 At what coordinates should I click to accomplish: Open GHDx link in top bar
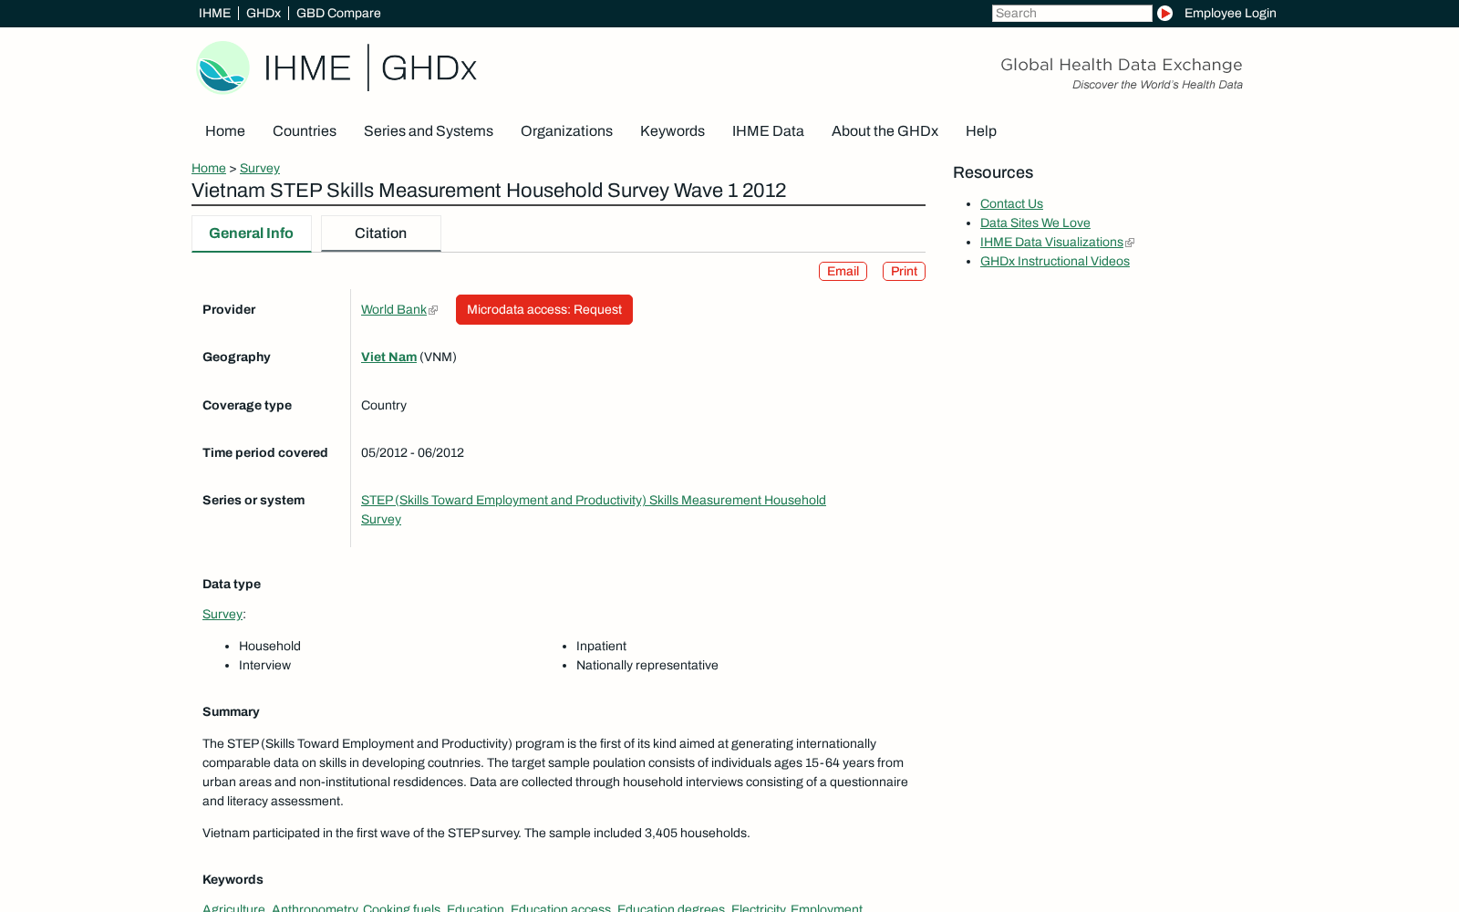[264, 13]
